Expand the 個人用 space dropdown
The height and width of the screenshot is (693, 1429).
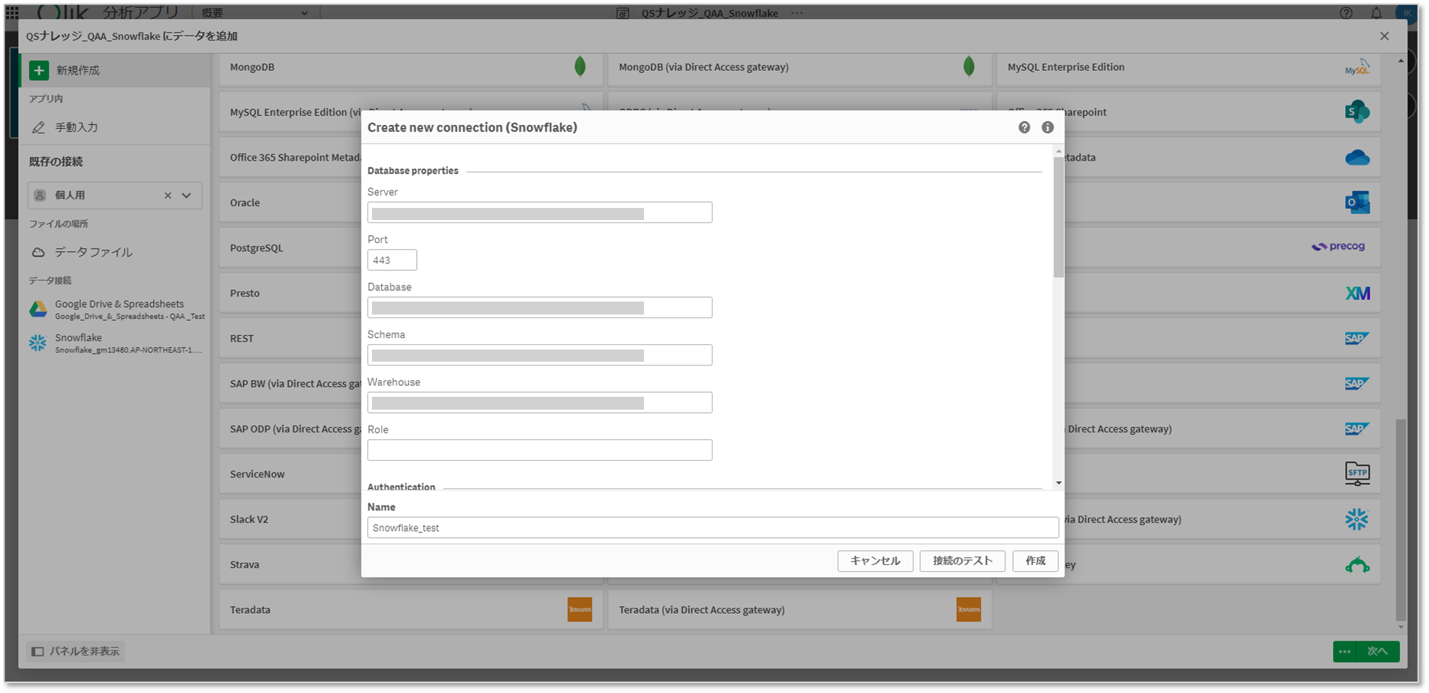pyautogui.click(x=187, y=196)
